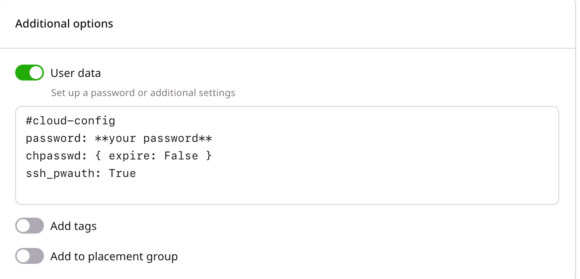Click the "True" value after ssh_pwauth
580x279 pixels.
122,173
